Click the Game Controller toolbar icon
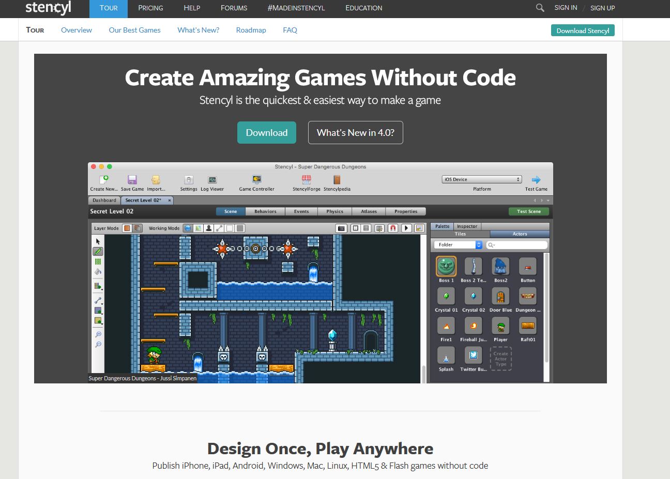Image resolution: width=670 pixels, height=479 pixels. click(x=256, y=180)
